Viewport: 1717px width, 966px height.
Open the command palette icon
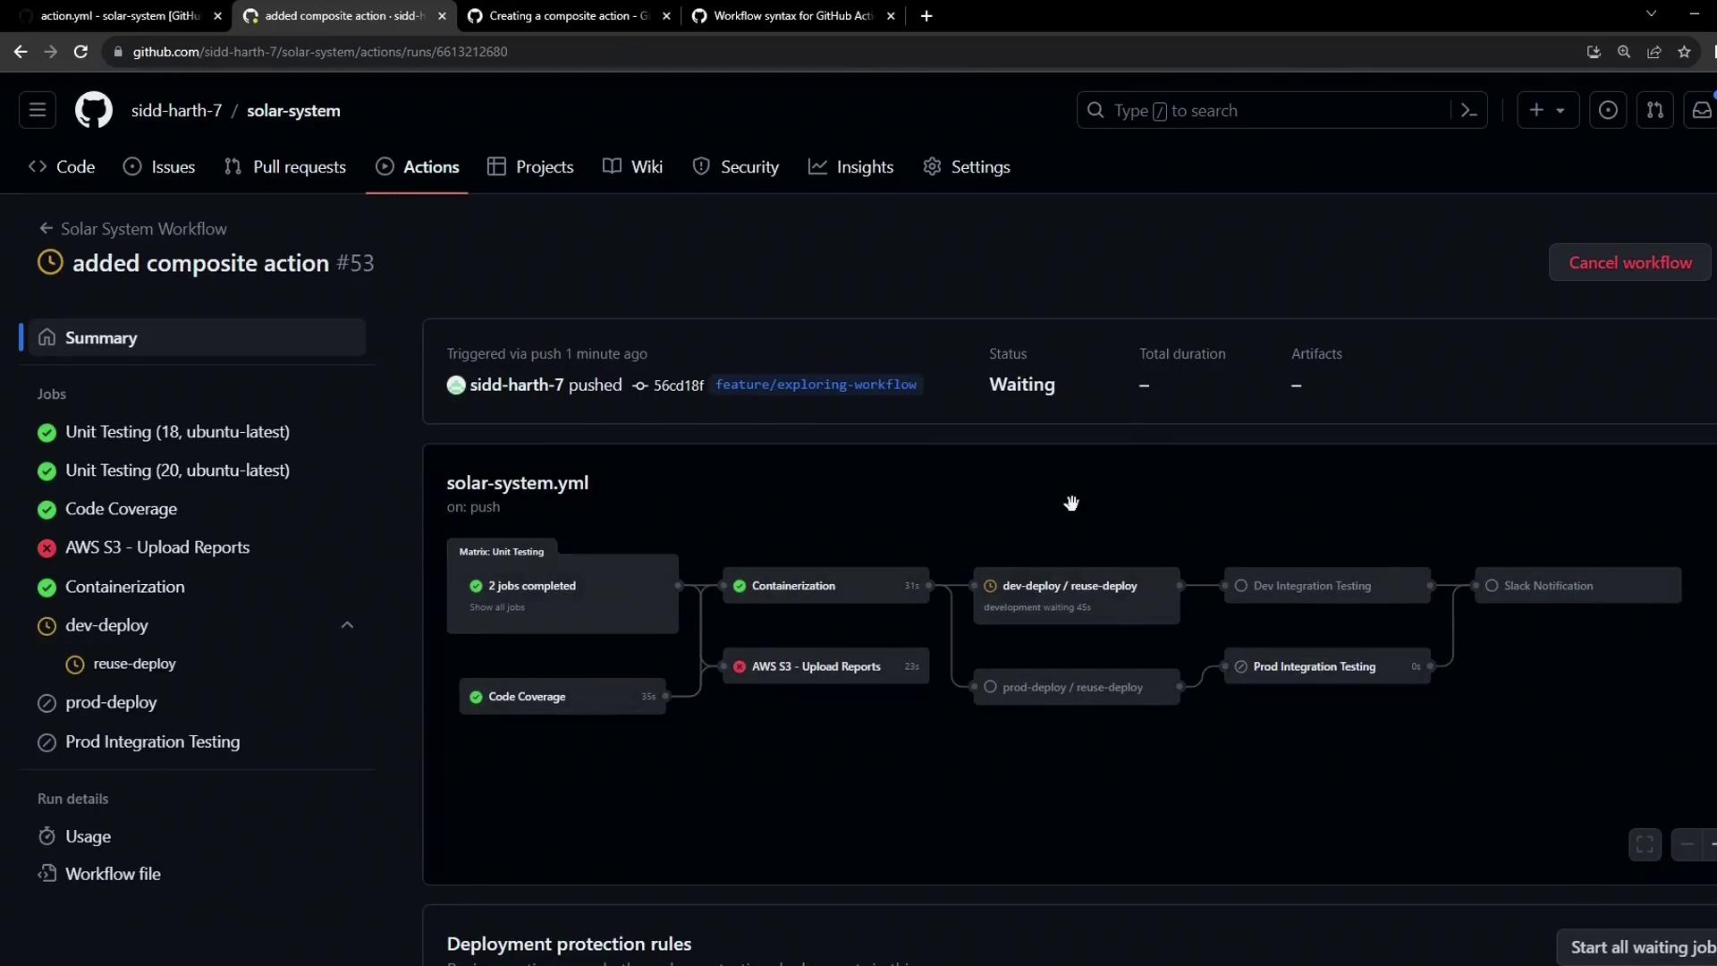coord(1468,110)
